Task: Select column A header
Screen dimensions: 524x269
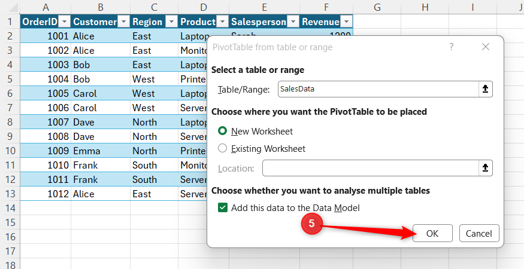Action: (46, 7)
